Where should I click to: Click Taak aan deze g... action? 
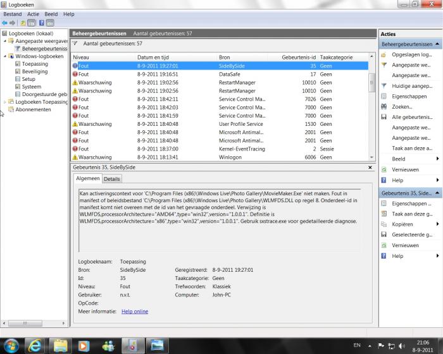[x=407, y=214]
